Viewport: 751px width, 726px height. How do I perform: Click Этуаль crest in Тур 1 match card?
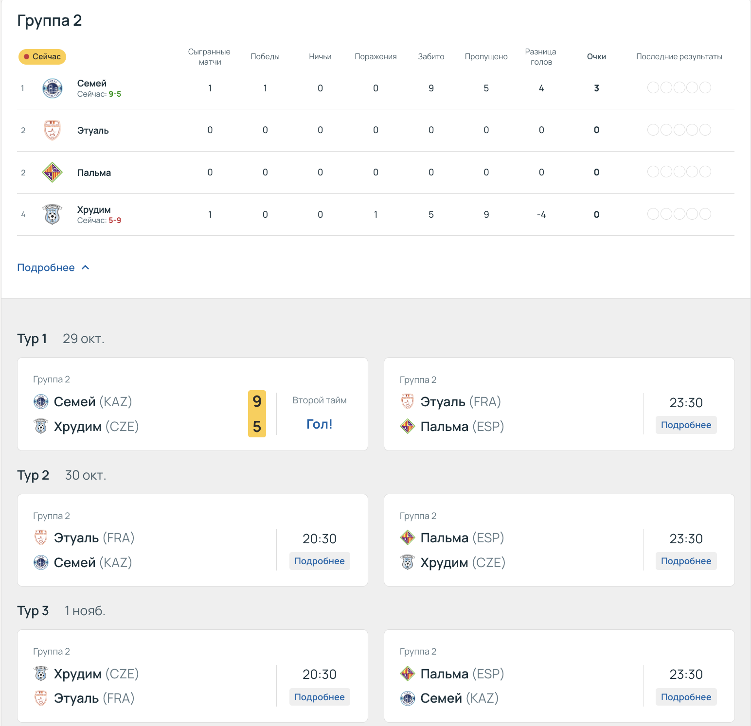[408, 402]
